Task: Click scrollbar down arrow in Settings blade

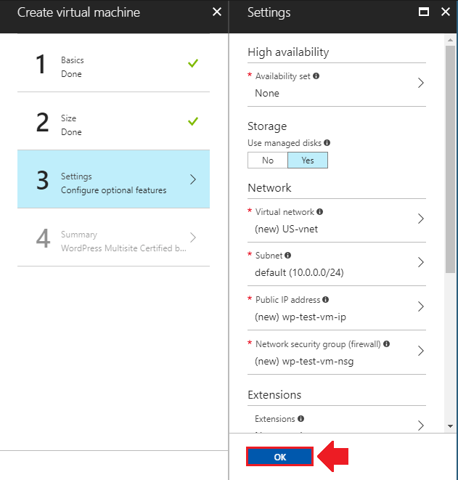Action: point(450,426)
